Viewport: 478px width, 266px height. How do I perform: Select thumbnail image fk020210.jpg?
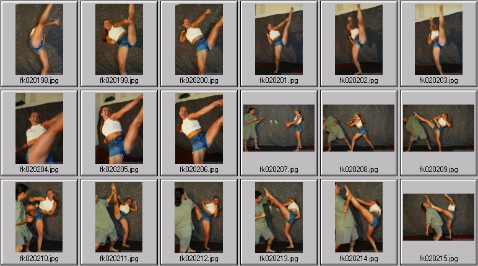pyautogui.click(x=39, y=217)
